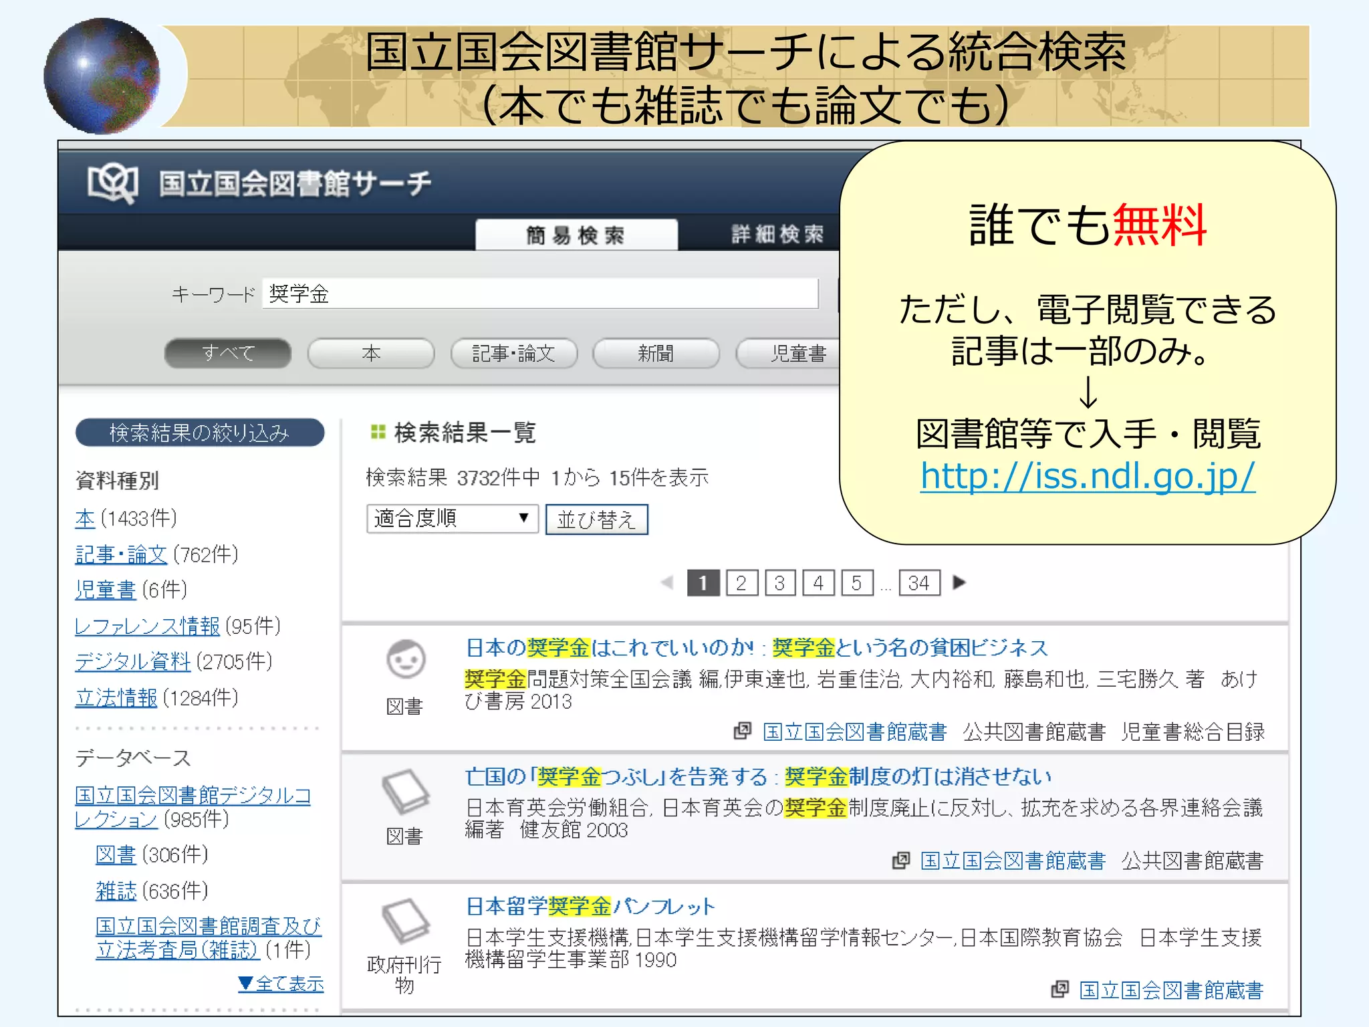
Task: Click the face icon of the first result
Action: [x=406, y=659]
